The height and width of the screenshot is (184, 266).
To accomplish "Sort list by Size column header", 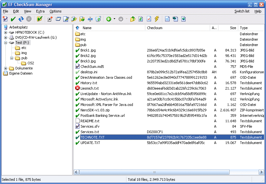I will pyautogui.click(x=228, y=28).
